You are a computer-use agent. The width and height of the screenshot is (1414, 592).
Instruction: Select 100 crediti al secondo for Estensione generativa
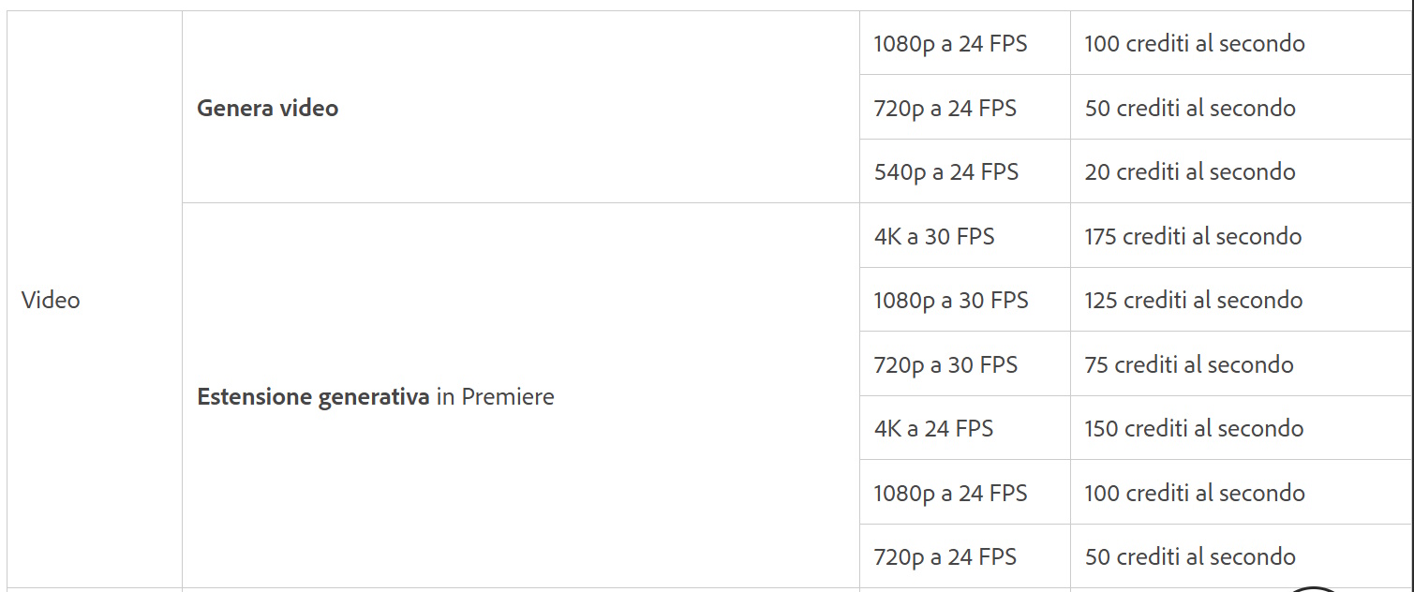tap(1194, 494)
